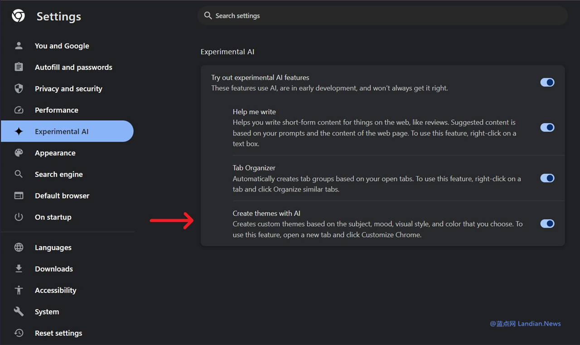Screen dimensions: 580x345
Task: Click the clipboard icon for Autofill and passwords
Action: click(x=19, y=67)
